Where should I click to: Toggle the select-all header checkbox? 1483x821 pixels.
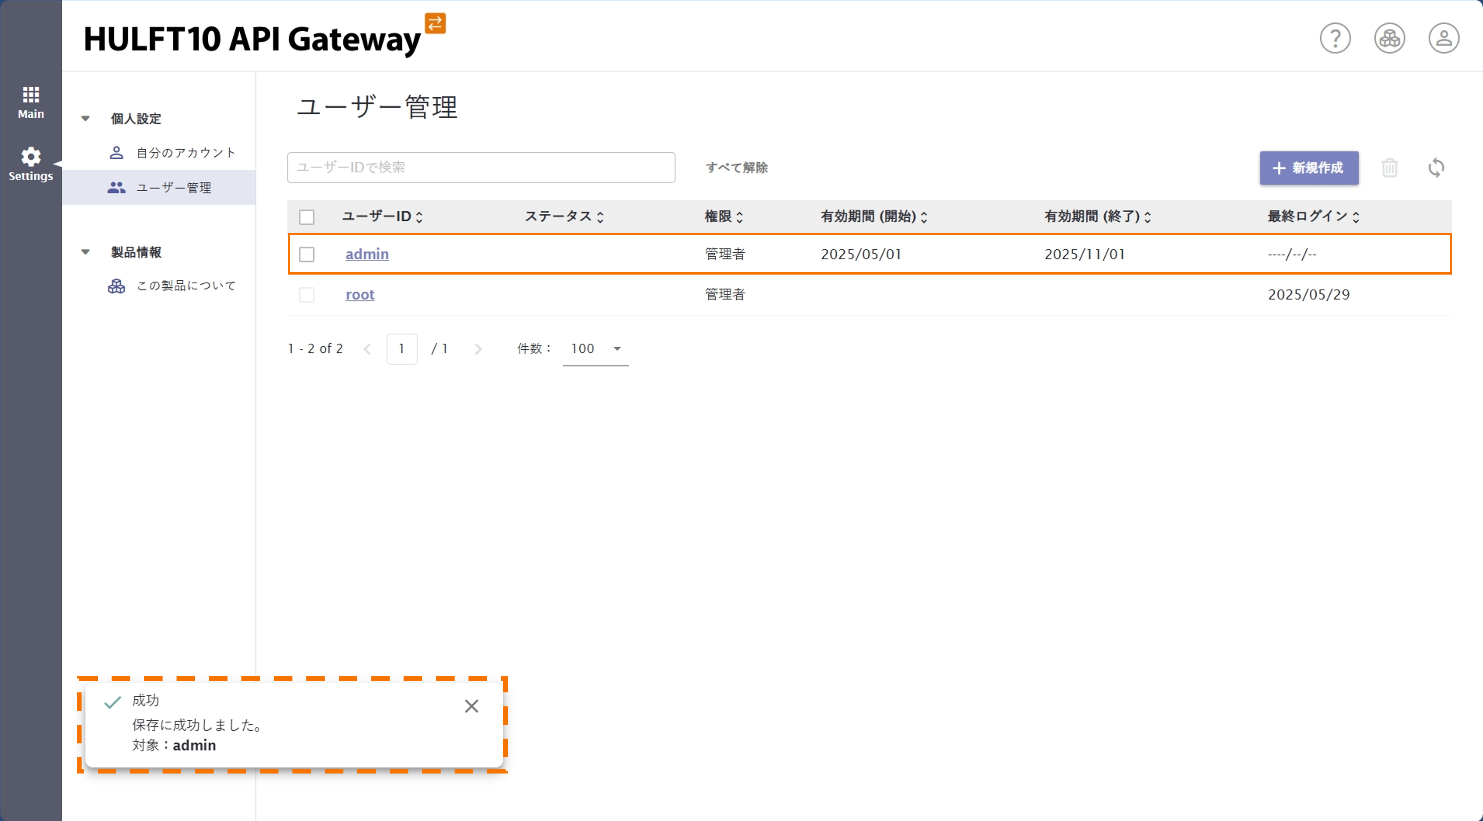tap(307, 217)
